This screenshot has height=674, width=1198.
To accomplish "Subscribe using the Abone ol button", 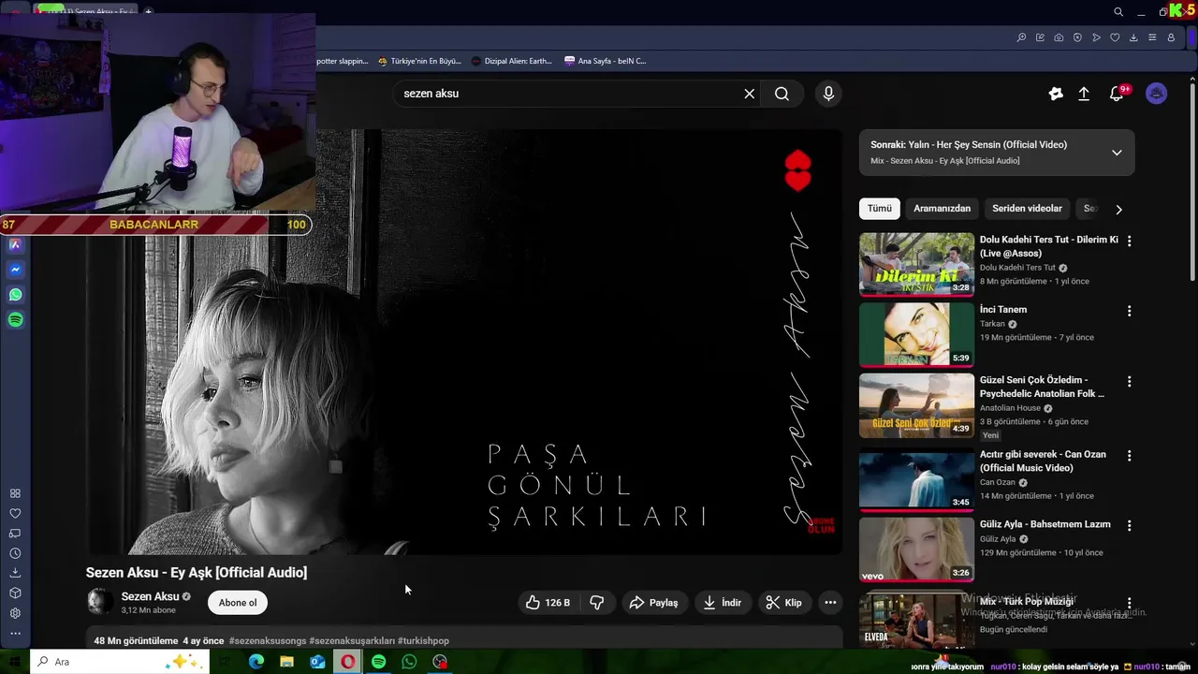I will [238, 603].
